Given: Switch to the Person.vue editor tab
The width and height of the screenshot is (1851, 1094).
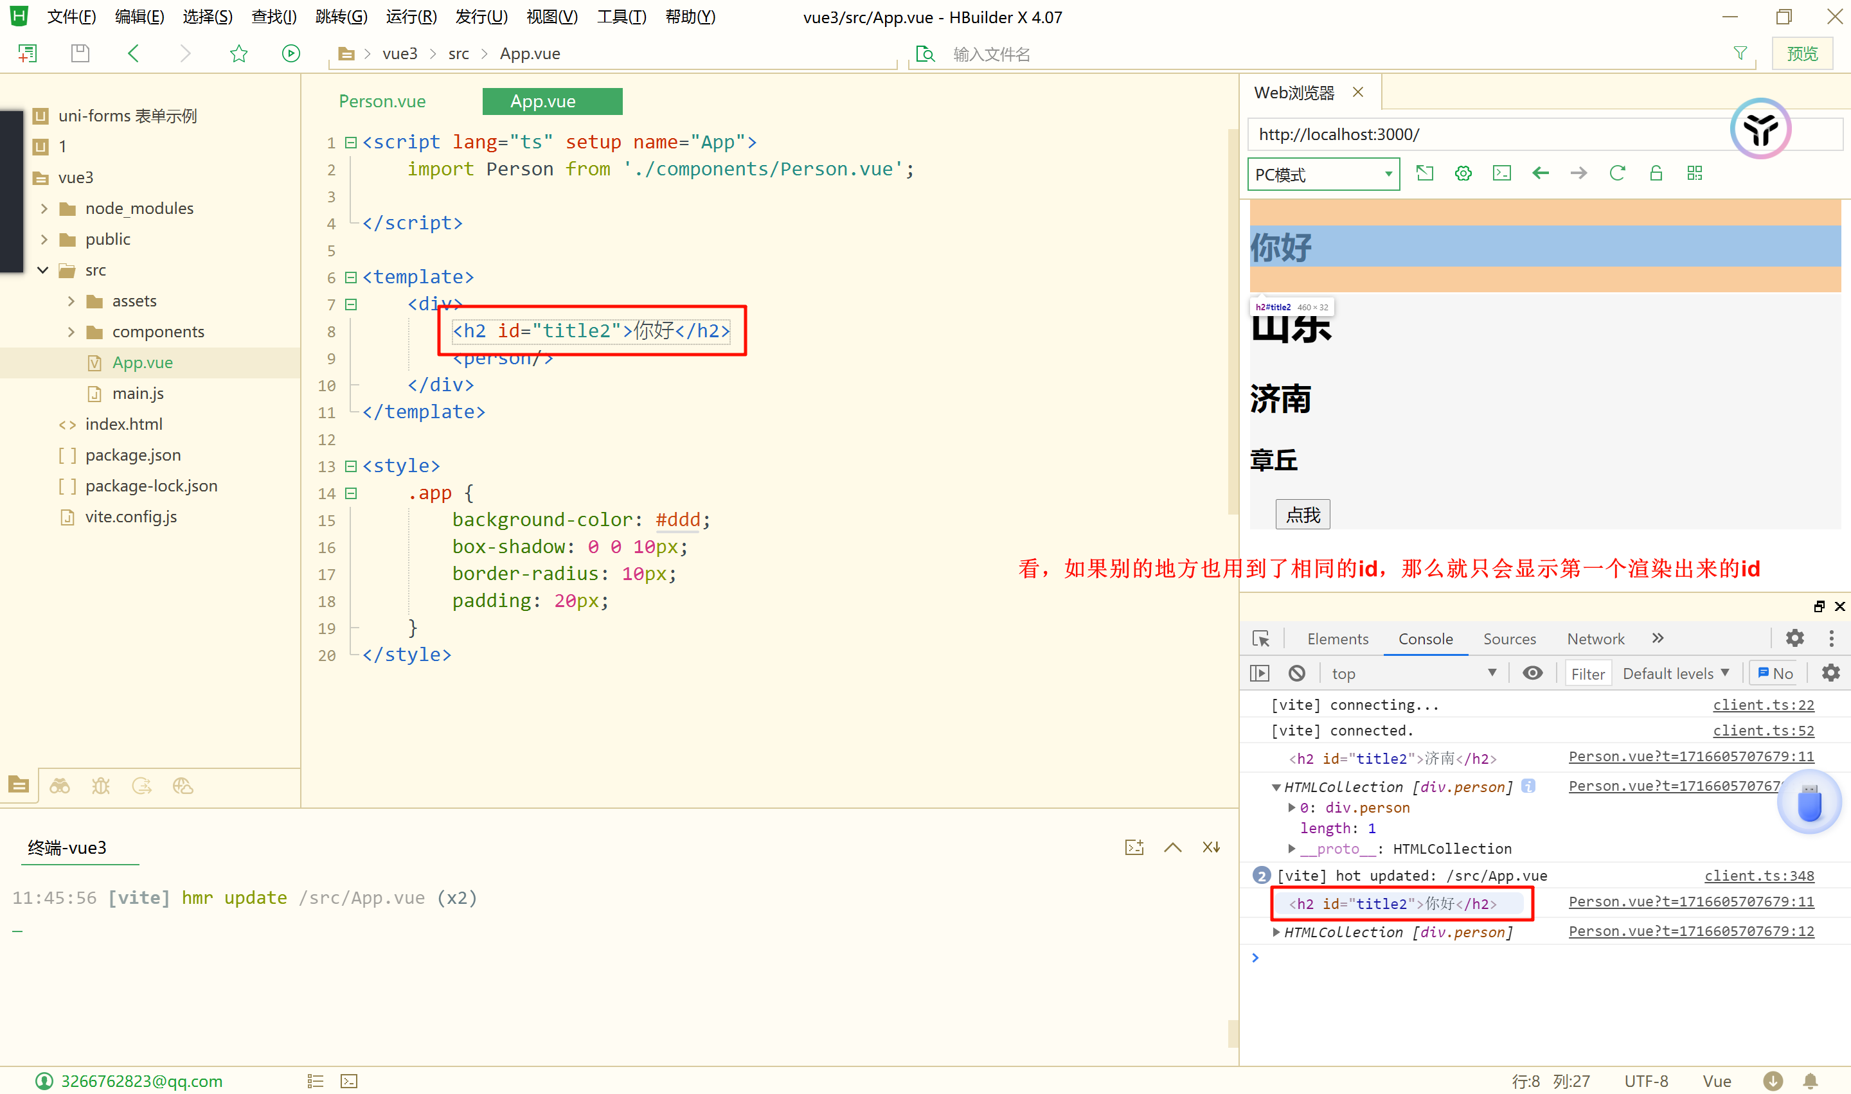Looking at the screenshot, I should [382, 101].
